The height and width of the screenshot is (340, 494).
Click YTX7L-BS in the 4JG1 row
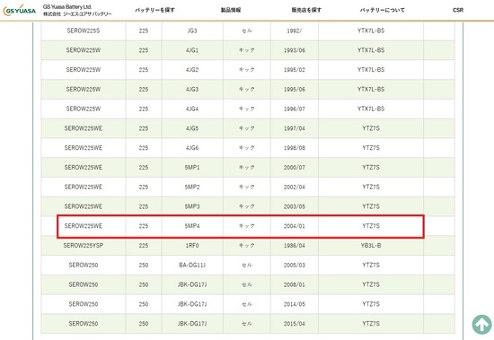tap(371, 50)
